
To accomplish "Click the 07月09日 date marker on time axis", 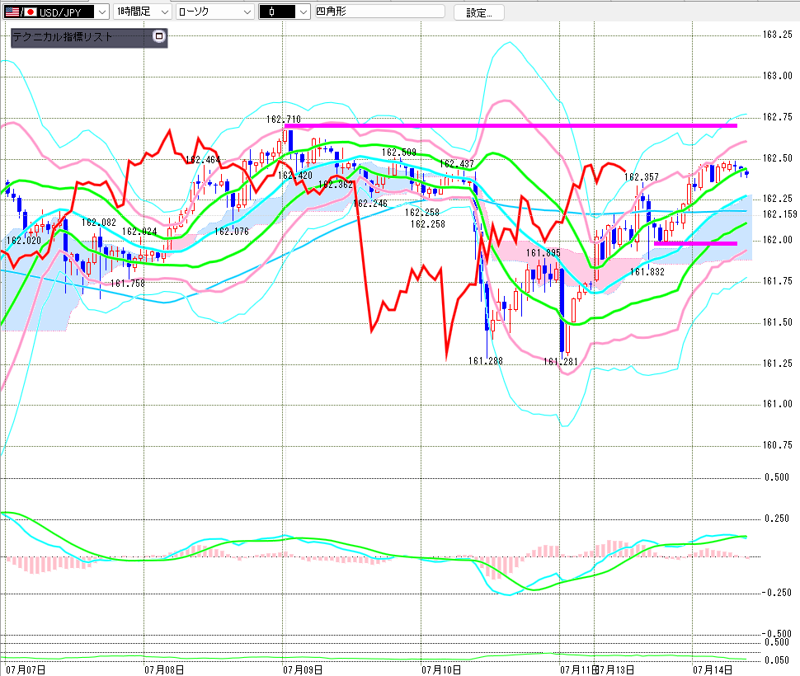I will click(303, 669).
